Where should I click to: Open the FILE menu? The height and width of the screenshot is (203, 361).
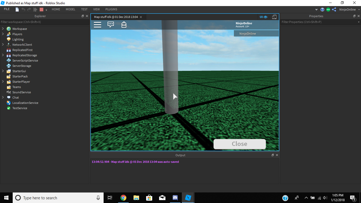point(7,9)
